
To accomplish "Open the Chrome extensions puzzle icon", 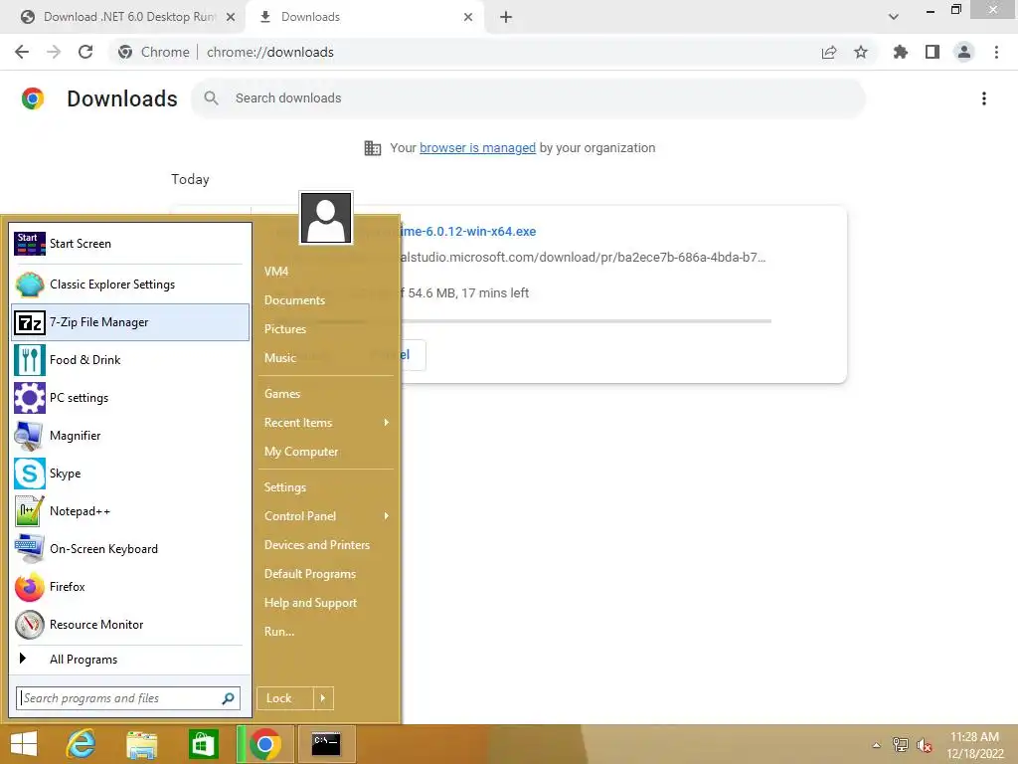I will click(901, 52).
